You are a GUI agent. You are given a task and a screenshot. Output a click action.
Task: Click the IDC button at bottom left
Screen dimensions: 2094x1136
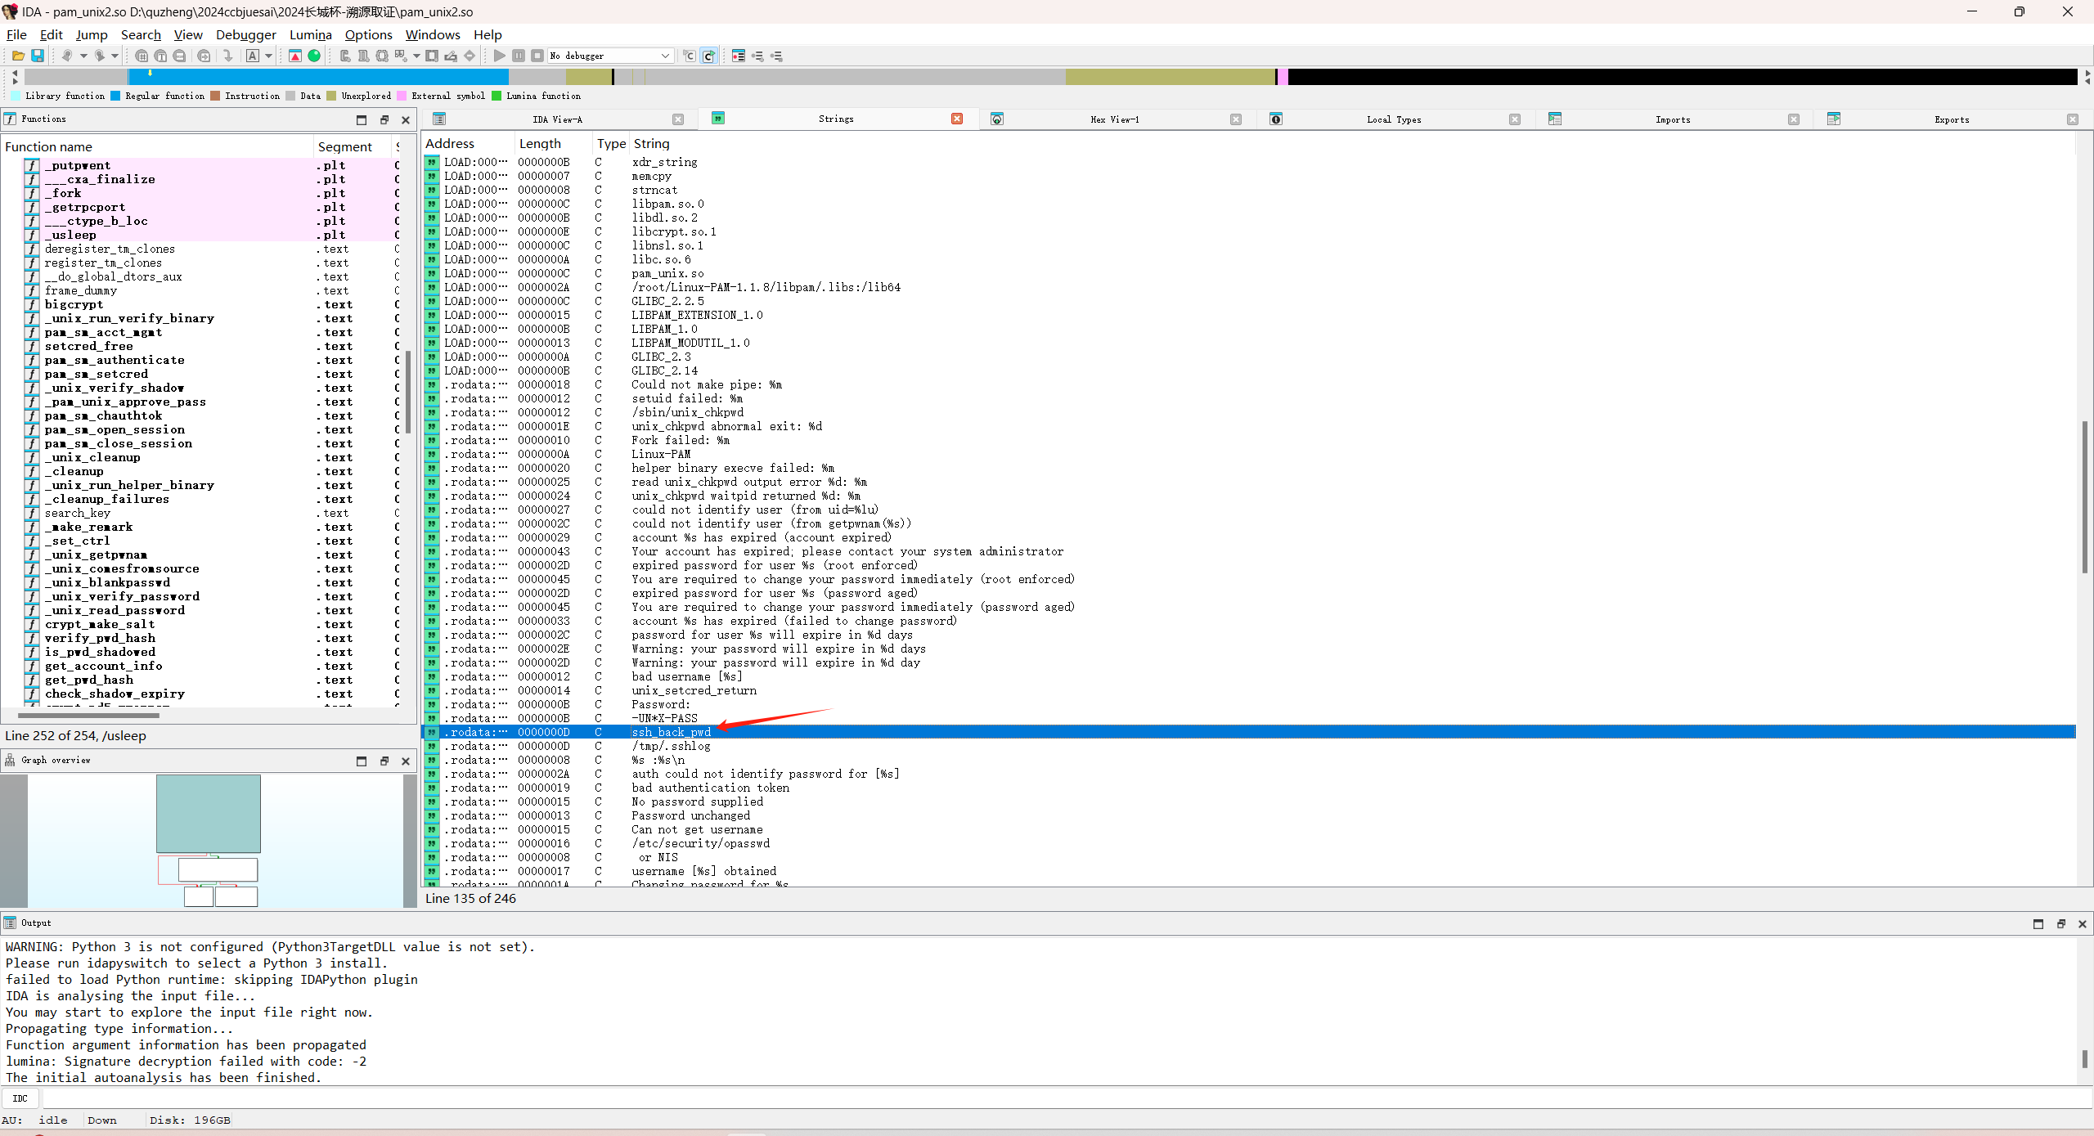pyautogui.click(x=20, y=1098)
